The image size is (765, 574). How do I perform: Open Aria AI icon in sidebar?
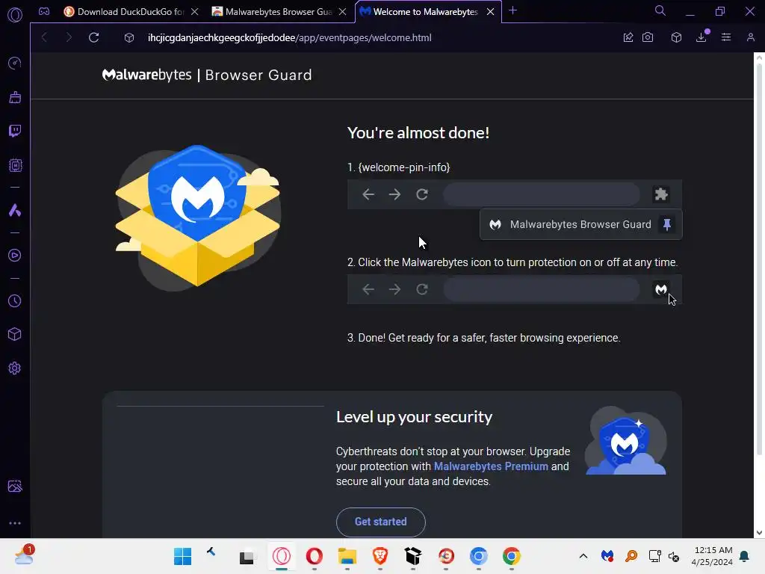[x=15, y=210]
